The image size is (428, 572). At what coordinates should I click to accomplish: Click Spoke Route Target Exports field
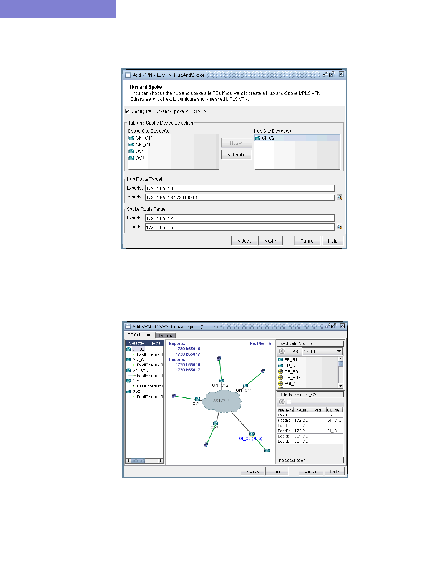pos(240,218)
